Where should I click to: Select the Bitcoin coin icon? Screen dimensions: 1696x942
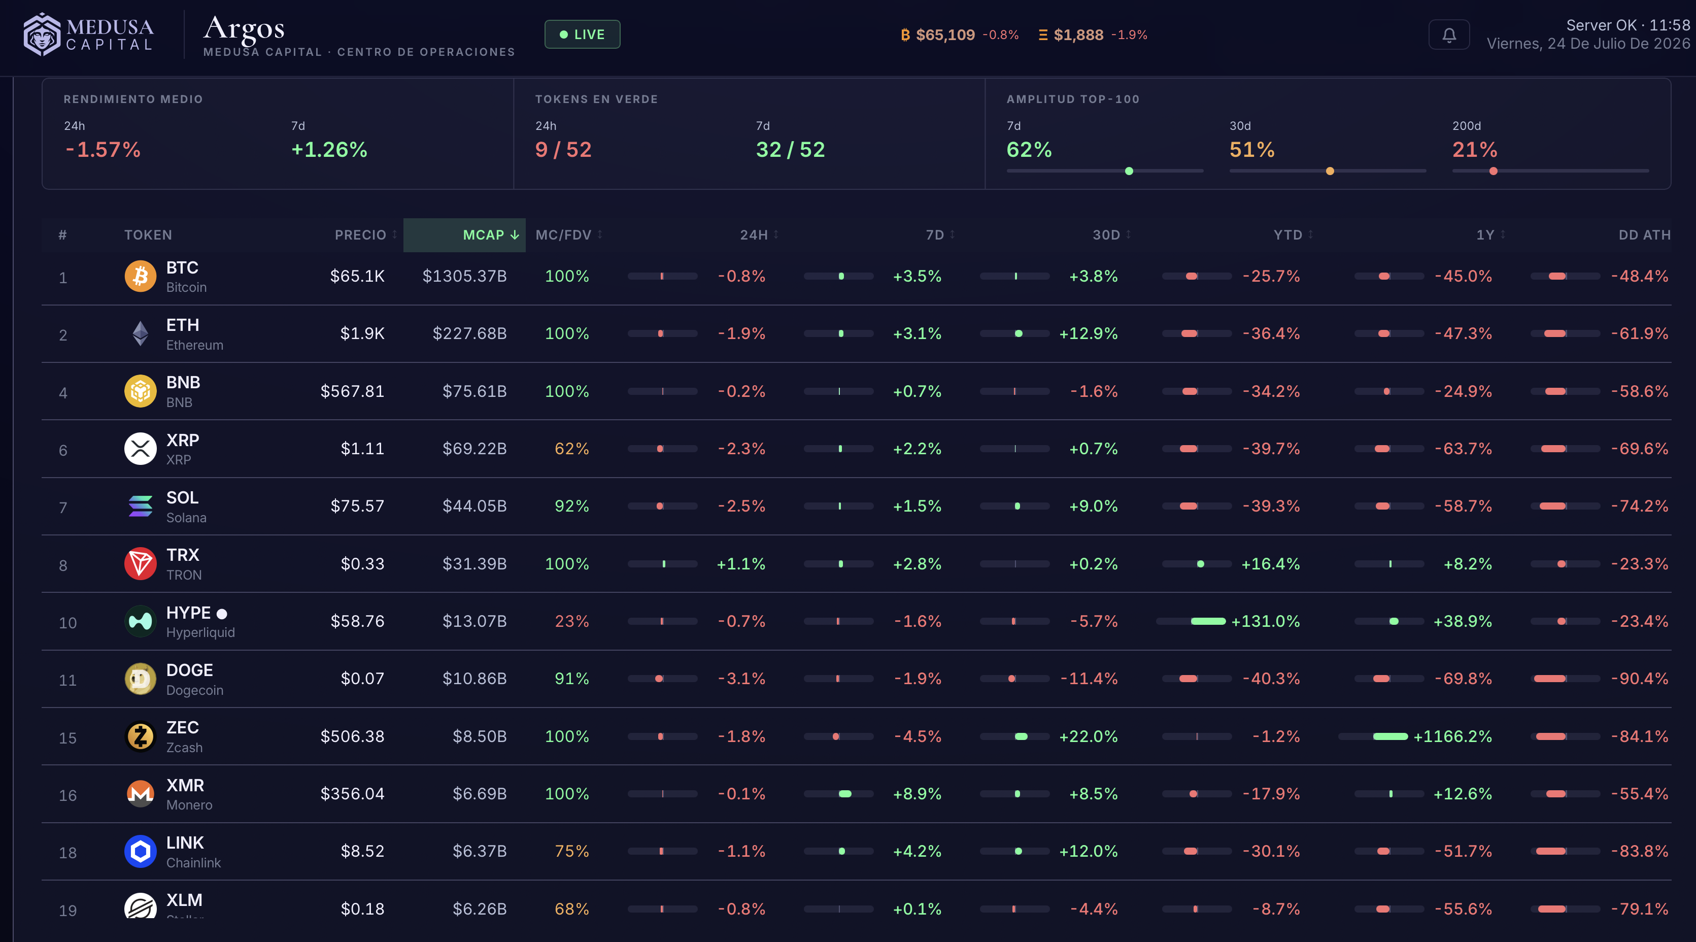[x=140, y=277]
